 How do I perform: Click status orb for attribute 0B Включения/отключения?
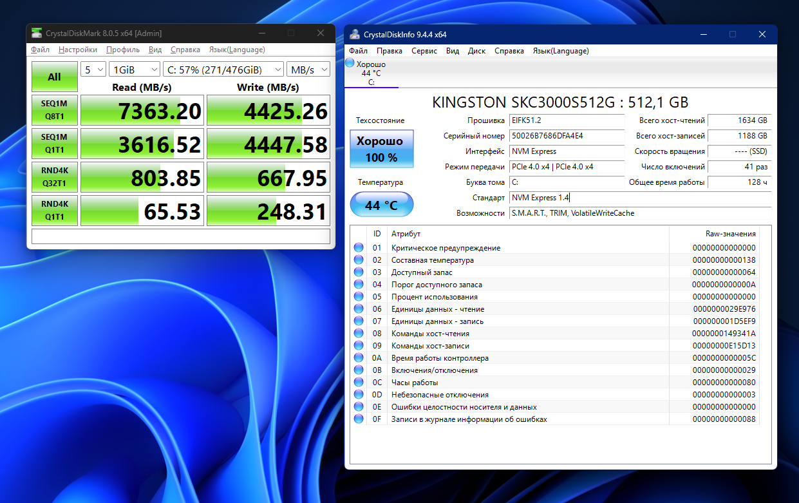coord(359,370)
